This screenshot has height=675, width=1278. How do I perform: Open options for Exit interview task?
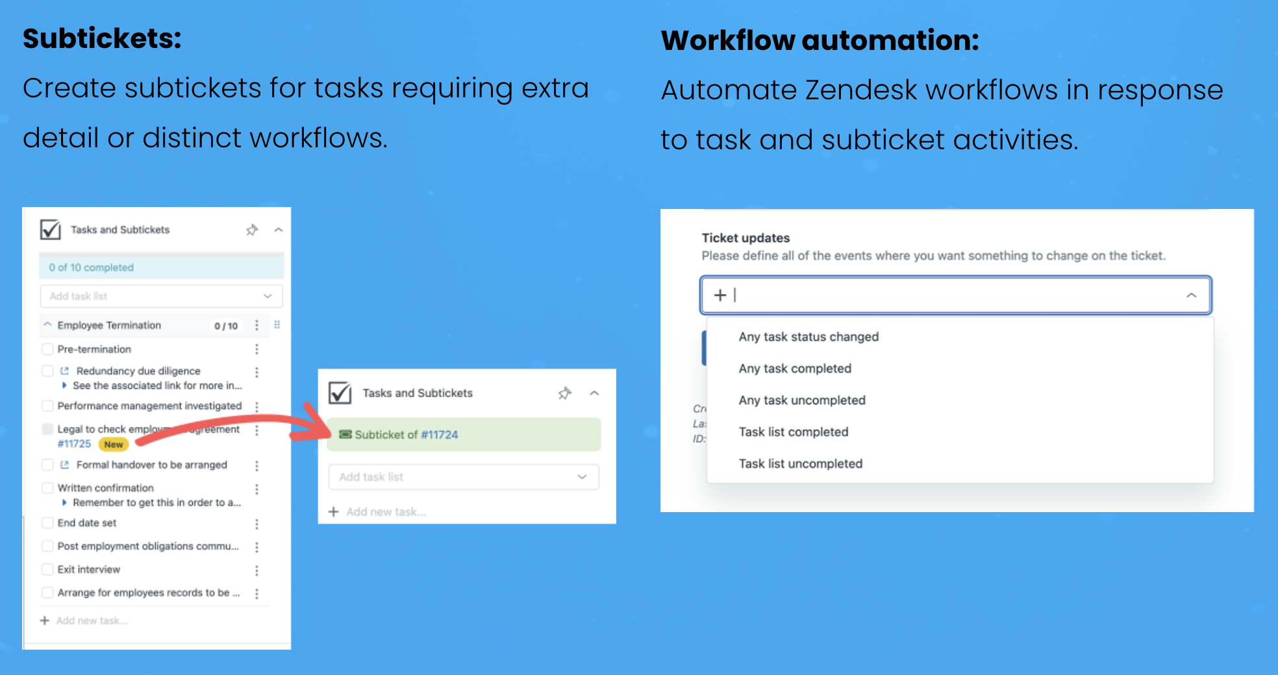257,571
